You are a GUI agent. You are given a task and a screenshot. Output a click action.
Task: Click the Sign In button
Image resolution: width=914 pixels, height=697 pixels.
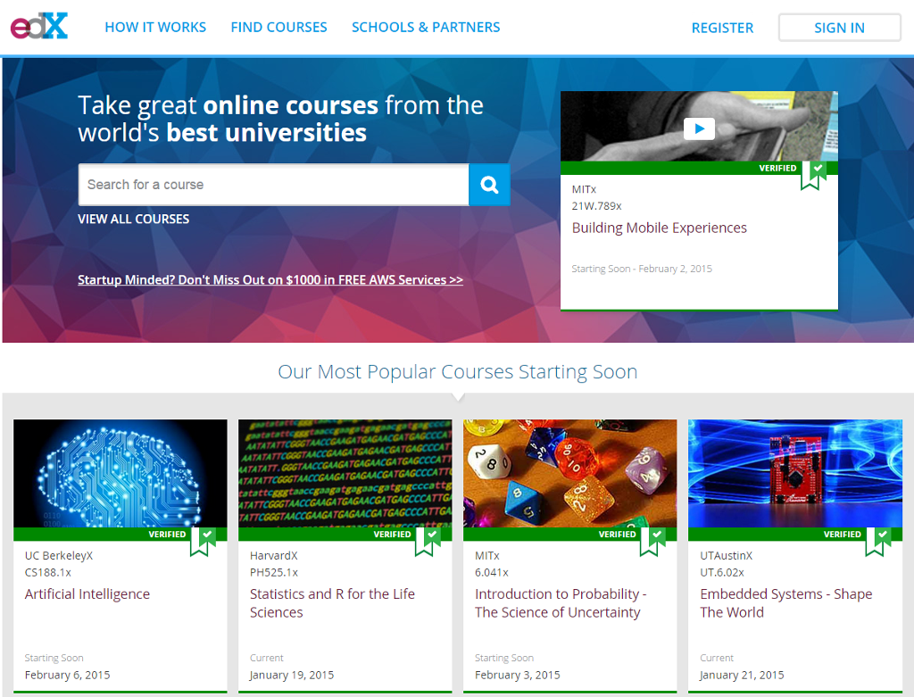click(839, 28)
